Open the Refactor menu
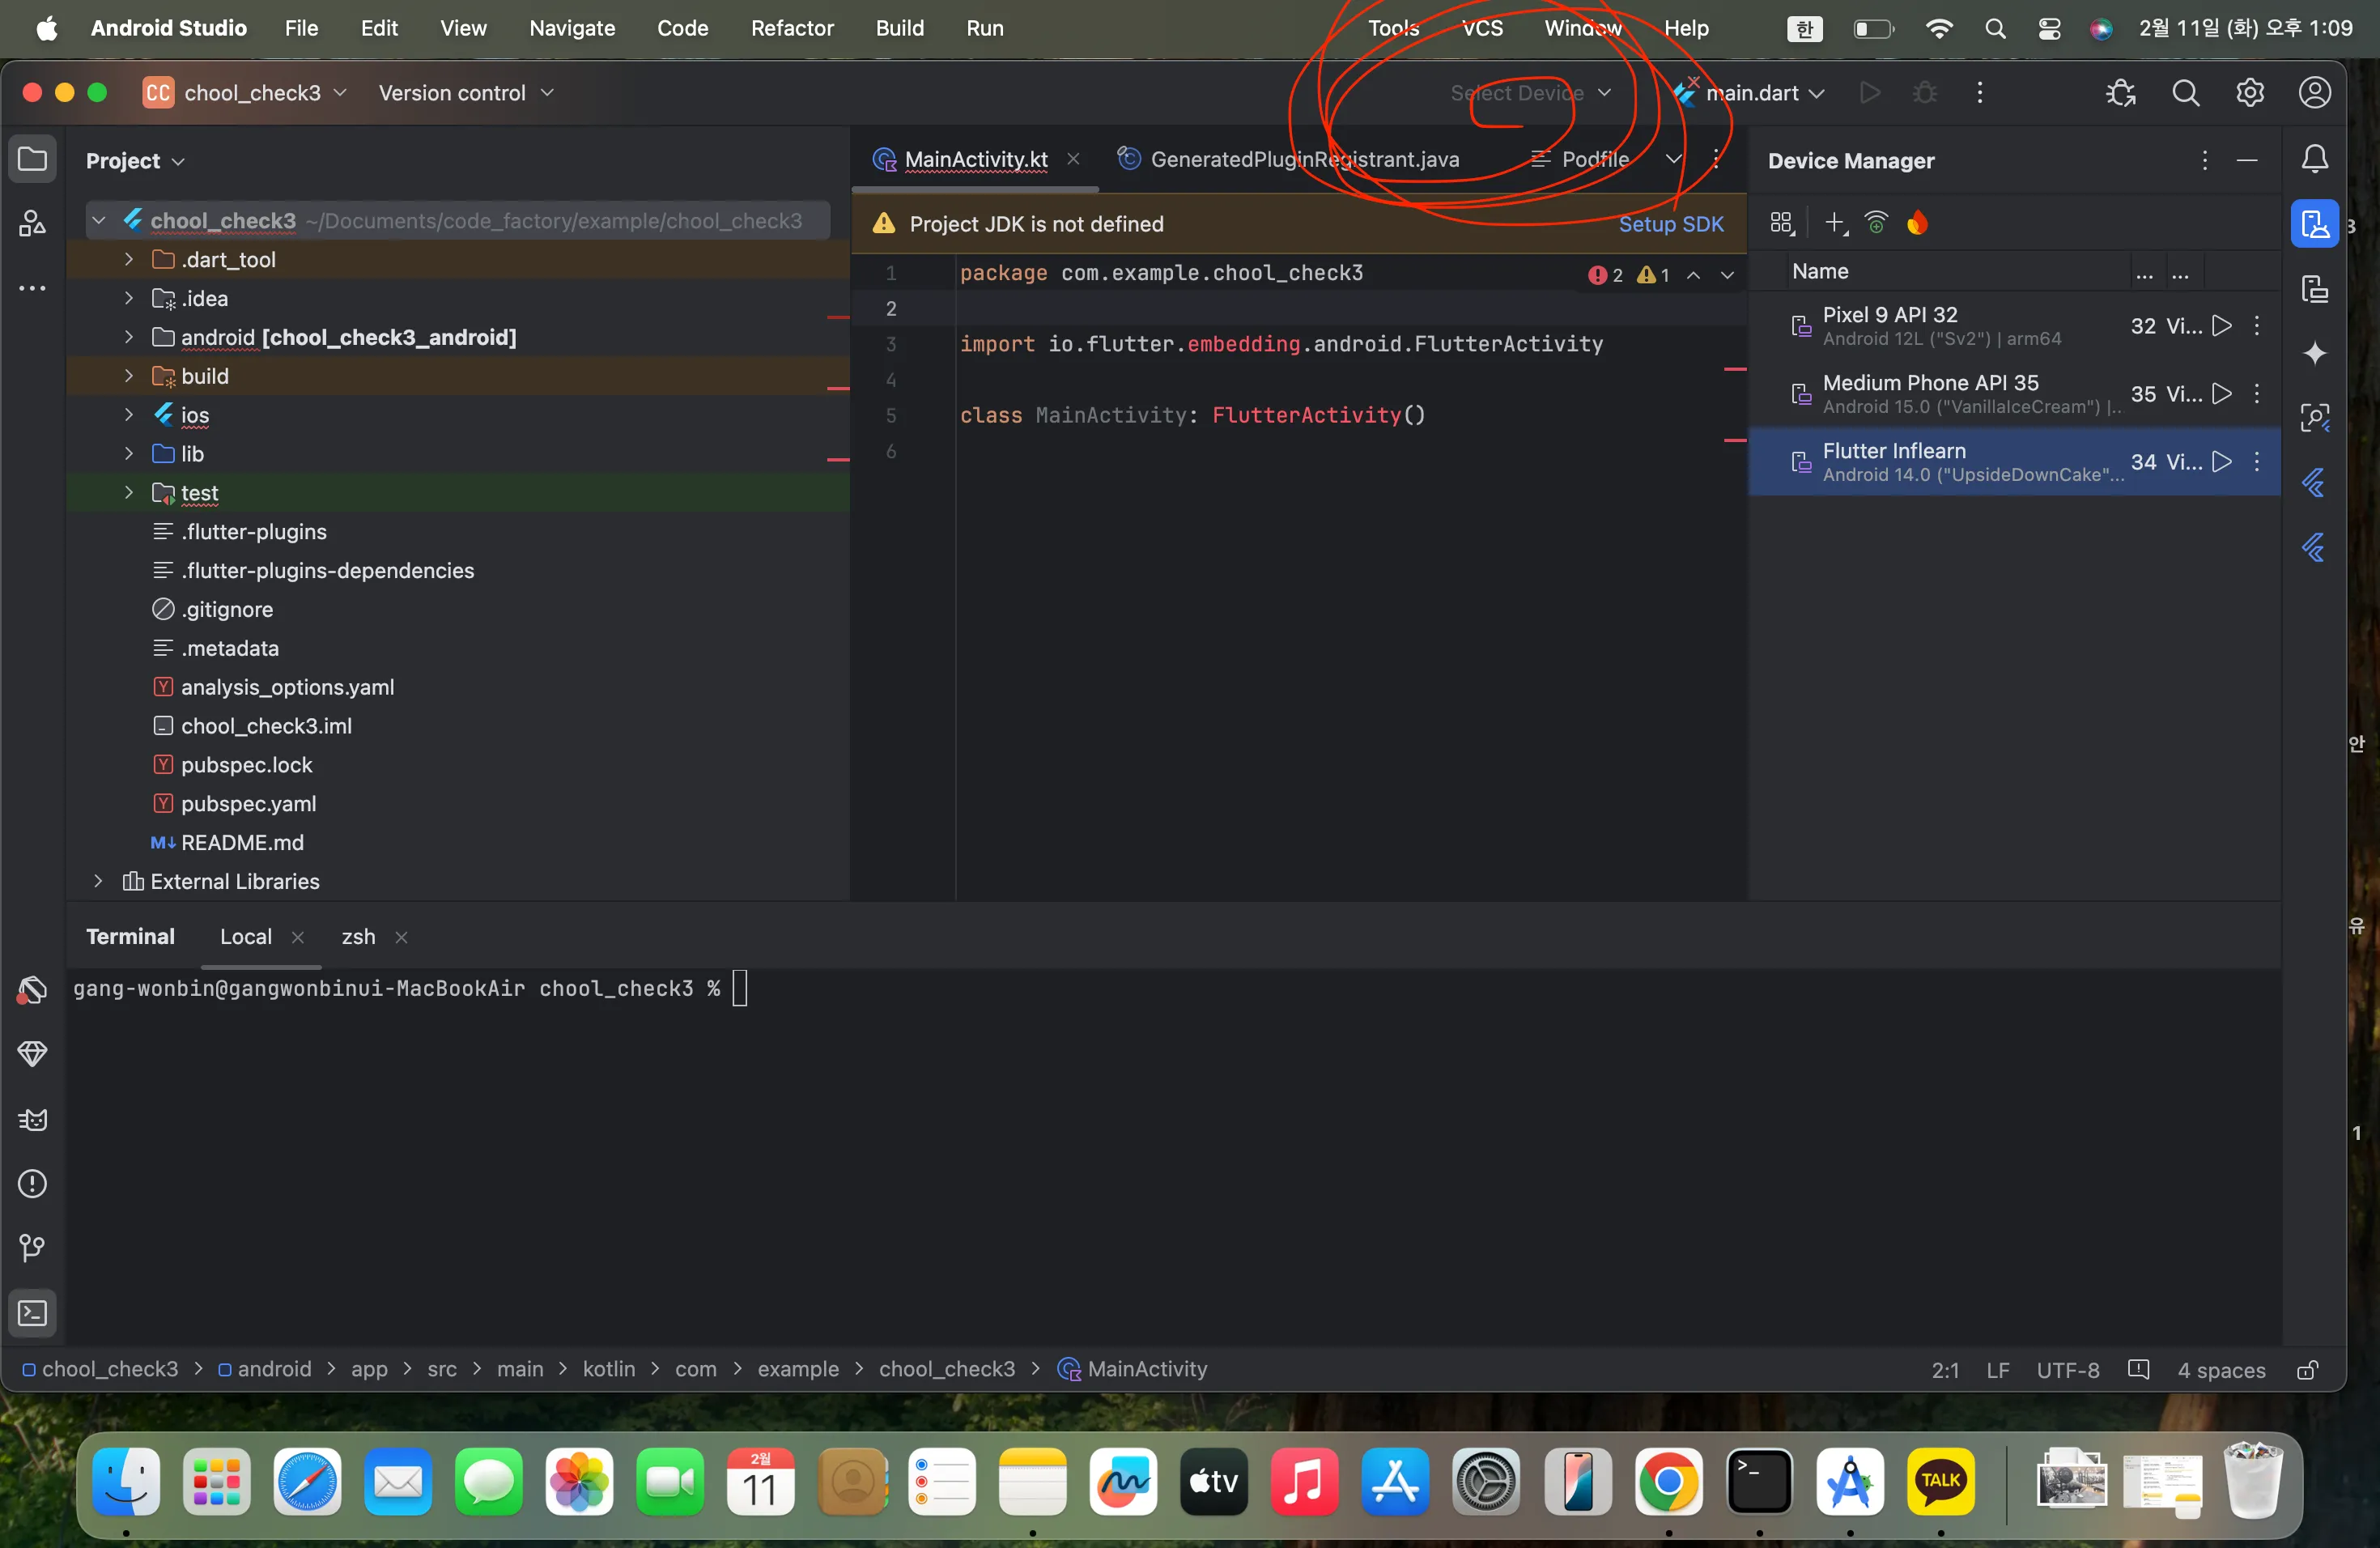Viewport: 2380px width, 1548px height. [x=792, y=28]
